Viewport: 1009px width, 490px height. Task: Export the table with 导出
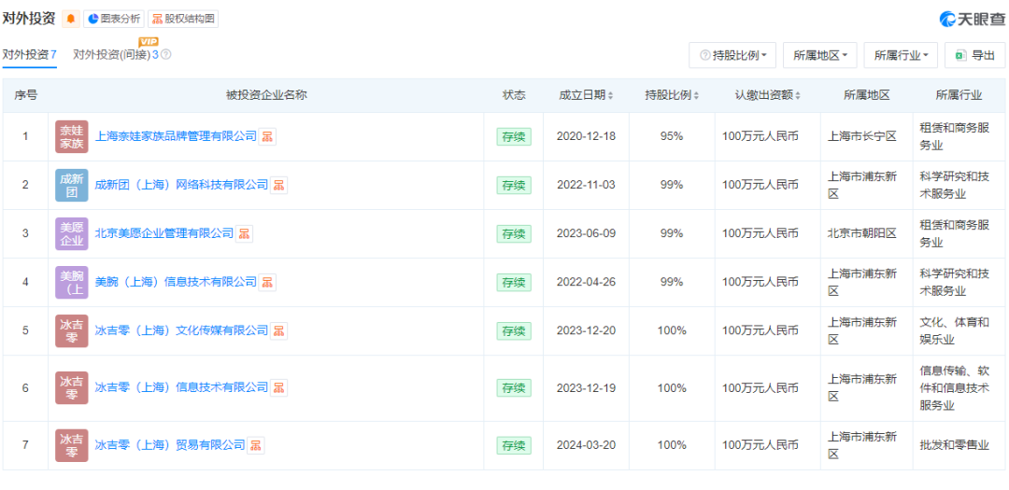(x=974, y=55)
